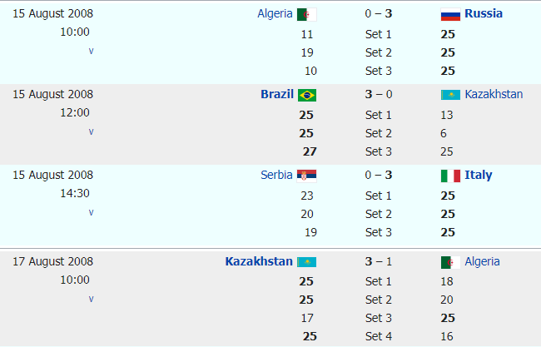Click Kazakhstan flag in 17 August match

click(x=307, y=262)
